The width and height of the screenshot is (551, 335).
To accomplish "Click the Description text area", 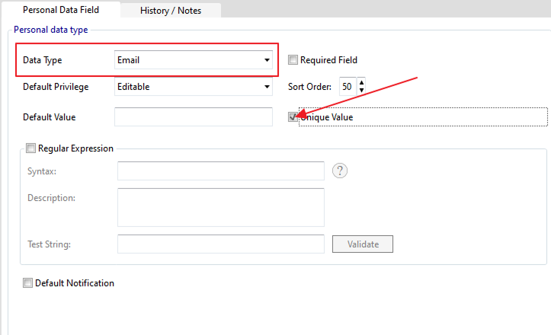I will coord(221,207).
